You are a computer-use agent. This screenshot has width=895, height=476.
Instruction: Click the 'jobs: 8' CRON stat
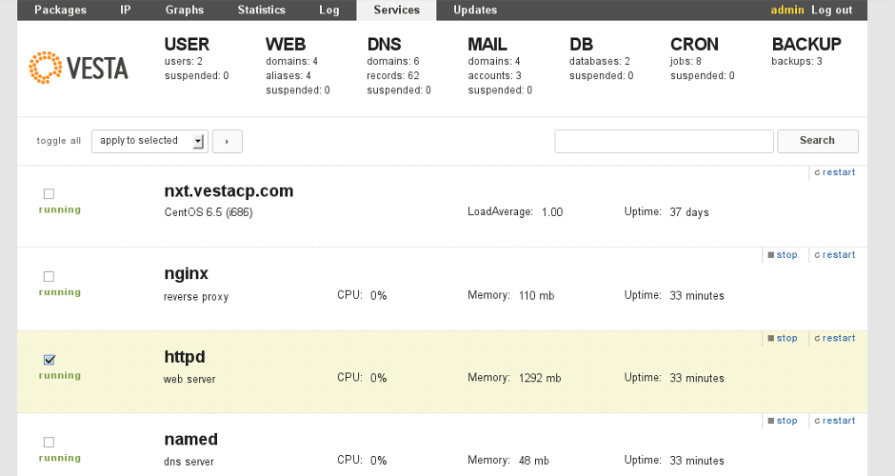click(x=686, y=62)
